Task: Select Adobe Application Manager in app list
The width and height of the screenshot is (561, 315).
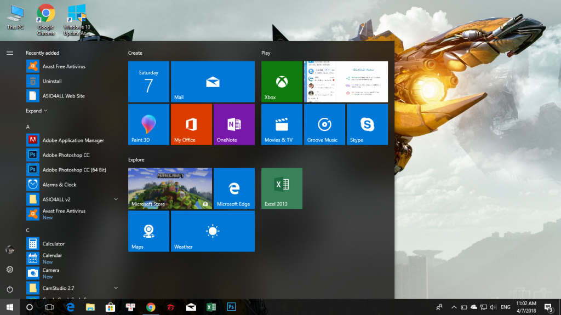Action: click(x=73, y=140)
